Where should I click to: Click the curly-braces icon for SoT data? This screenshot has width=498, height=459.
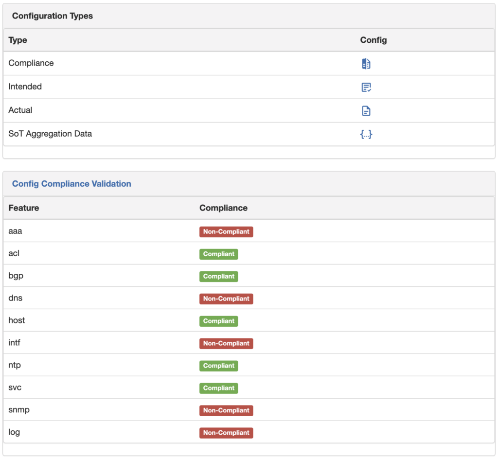coord(366,134)
